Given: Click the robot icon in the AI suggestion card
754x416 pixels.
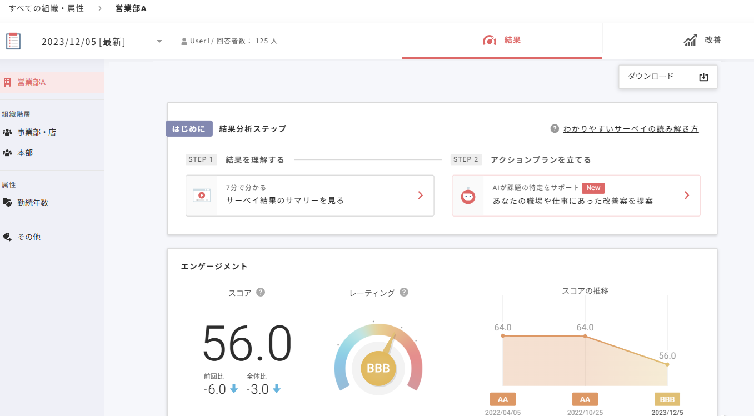Looking at the screenshot, I should point(468,196).
